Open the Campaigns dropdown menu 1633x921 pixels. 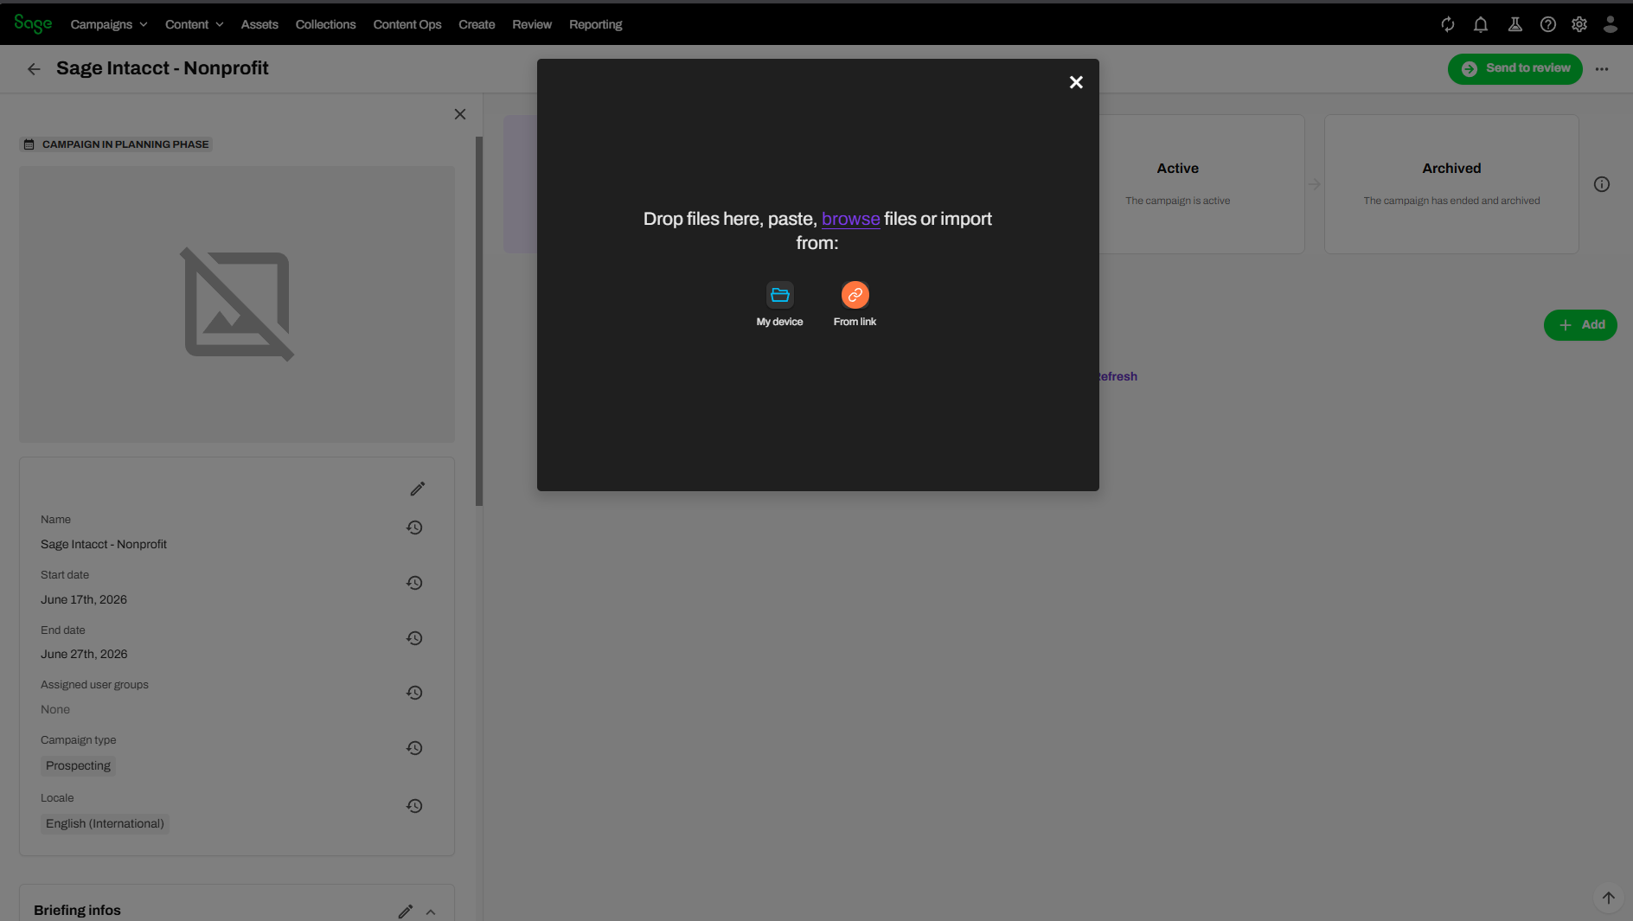[109, 24]
